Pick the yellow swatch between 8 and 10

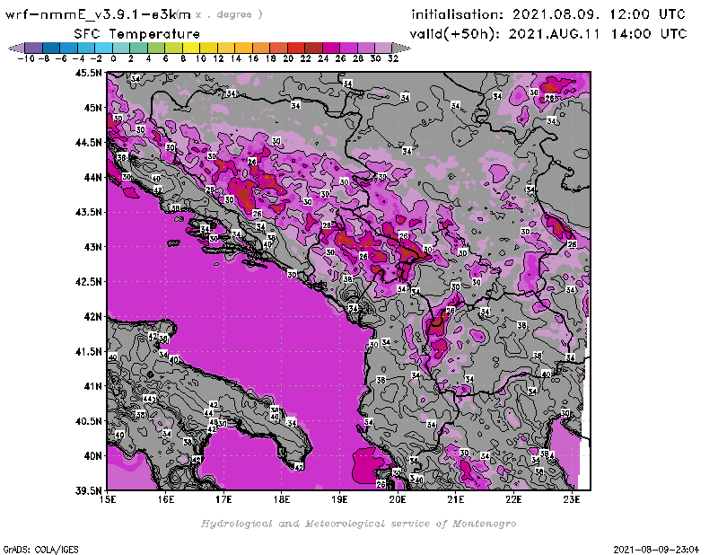click(191, 48)
